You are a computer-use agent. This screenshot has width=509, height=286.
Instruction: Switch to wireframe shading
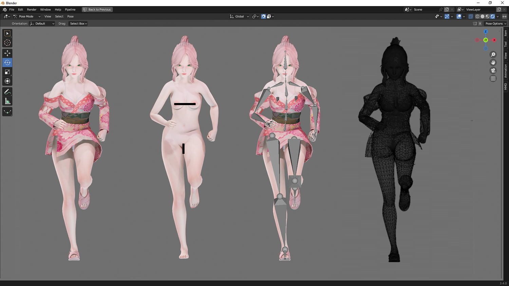click(477, 16)
